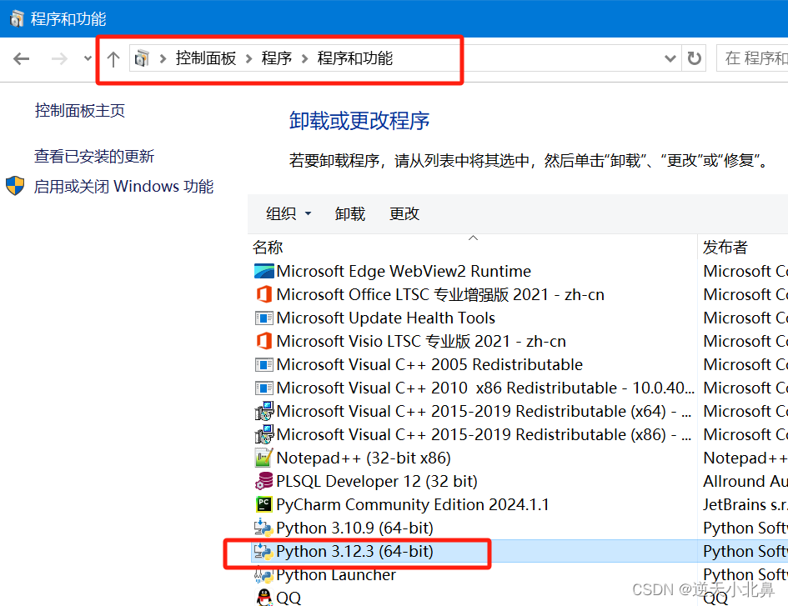Viewport: 788px width, 606px height.
Task: Click the Python Launcher rocket icon
Action: pyautogui.click(x=263, y=574)
